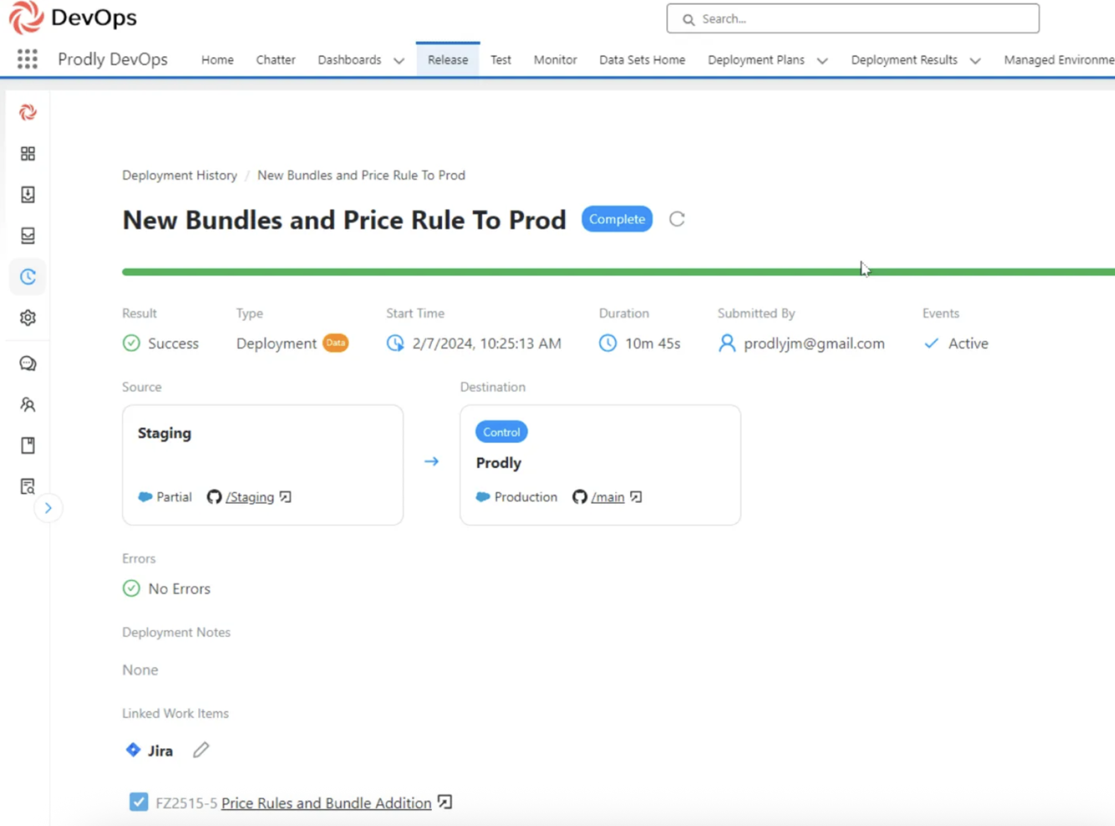Select the dashboard grid icon in sidebar
1115x826 pixels.
point(28,153)
